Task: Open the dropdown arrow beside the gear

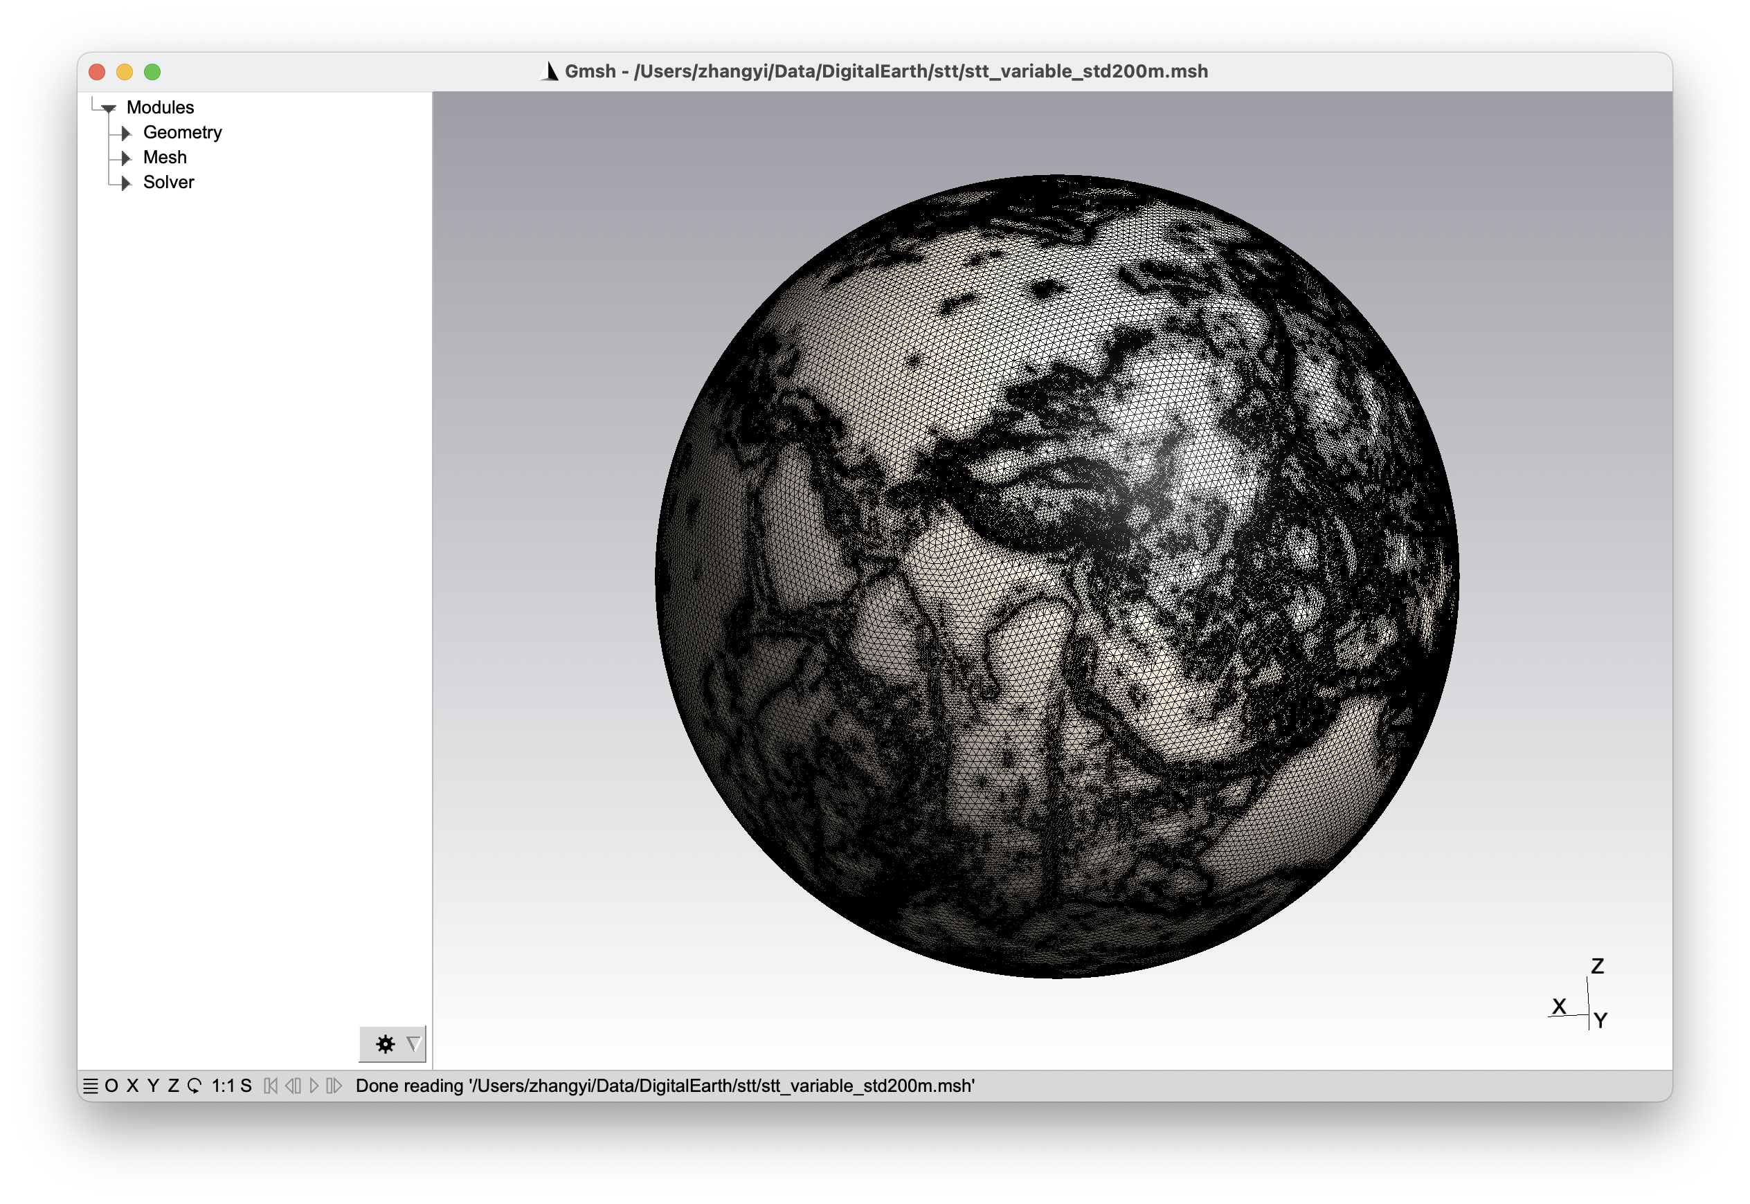Action: pos(413,1044)
